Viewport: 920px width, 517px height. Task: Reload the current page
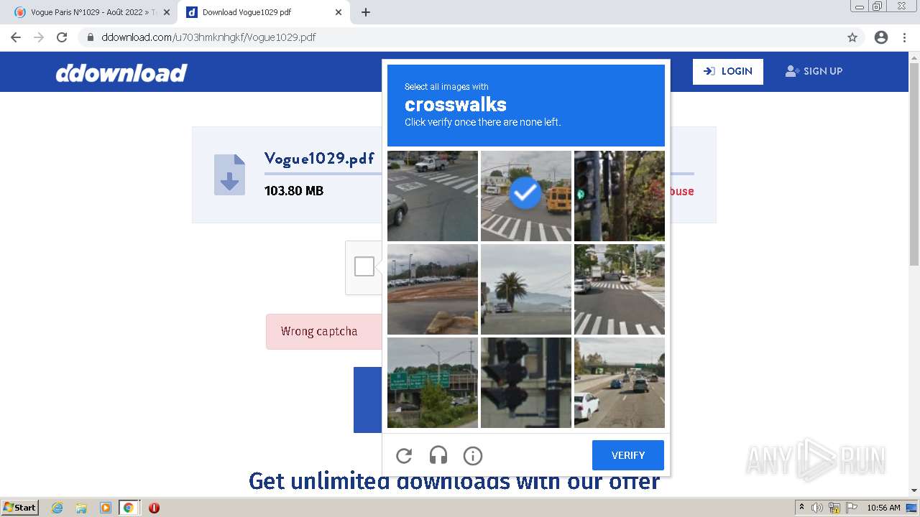(62, 37)
